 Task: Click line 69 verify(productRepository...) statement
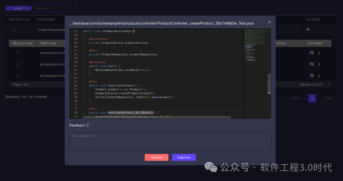[x=135, y=97]
